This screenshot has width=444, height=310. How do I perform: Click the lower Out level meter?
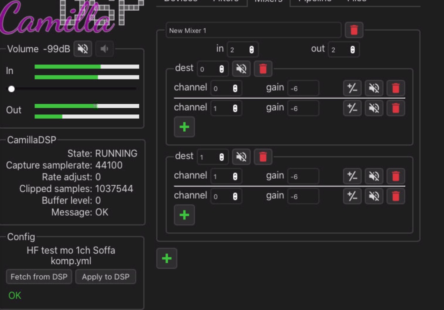pyautogui.click(x=87, y=117)
